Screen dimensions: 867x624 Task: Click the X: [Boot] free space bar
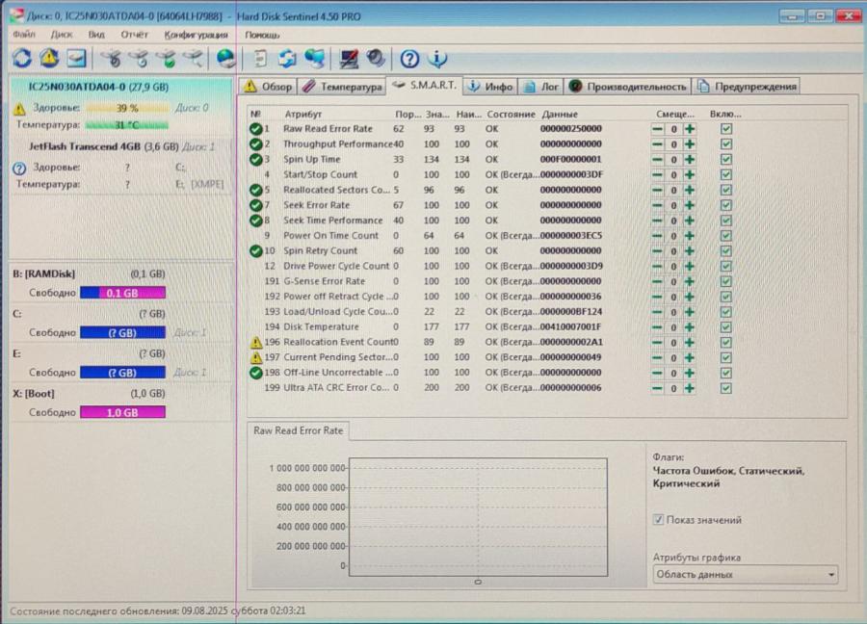122,412
